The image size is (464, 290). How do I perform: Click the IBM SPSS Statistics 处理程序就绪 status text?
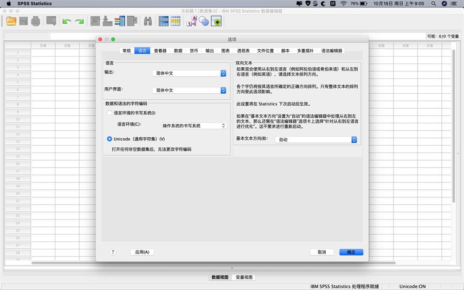pyautogui.click(x=344, y=286)
